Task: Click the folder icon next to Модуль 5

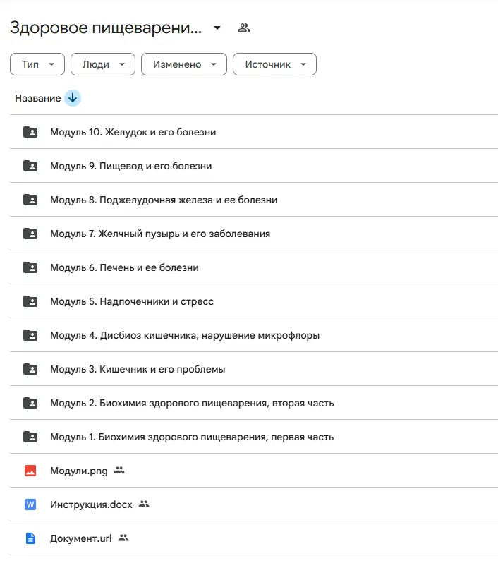Action: [x=30, y=301]
